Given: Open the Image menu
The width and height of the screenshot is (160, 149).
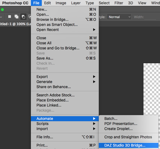Looking at the screenshot, I should [61, 3].
